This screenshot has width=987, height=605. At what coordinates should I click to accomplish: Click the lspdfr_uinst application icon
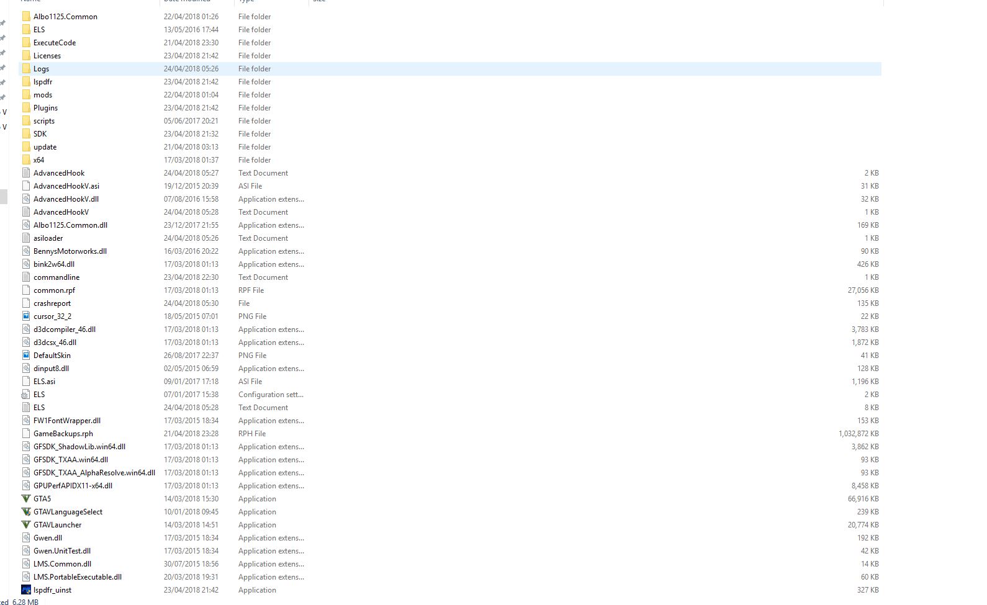(26, 589)
